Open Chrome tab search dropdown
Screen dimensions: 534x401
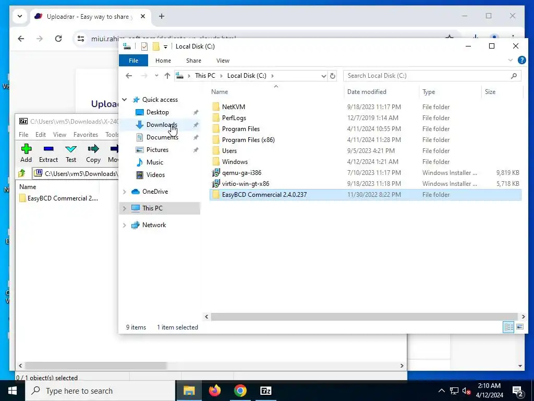click(x=20, y=16)
